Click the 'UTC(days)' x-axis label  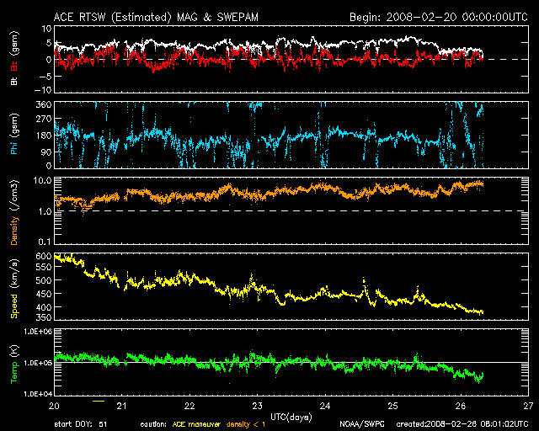coord(291,417)
